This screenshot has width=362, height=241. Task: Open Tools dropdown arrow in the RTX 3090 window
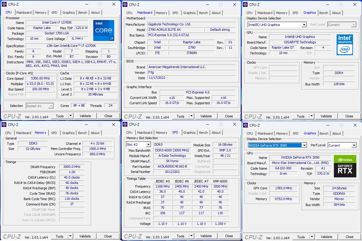pos(312,237)
